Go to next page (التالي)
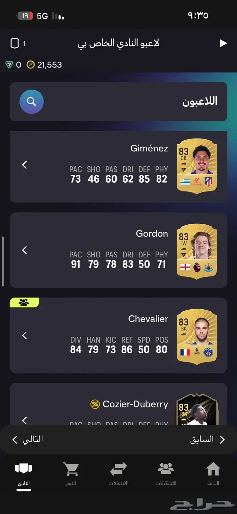The height and width of the screenshot is (514, 237). pyautogui.click(x=28, y=440)
